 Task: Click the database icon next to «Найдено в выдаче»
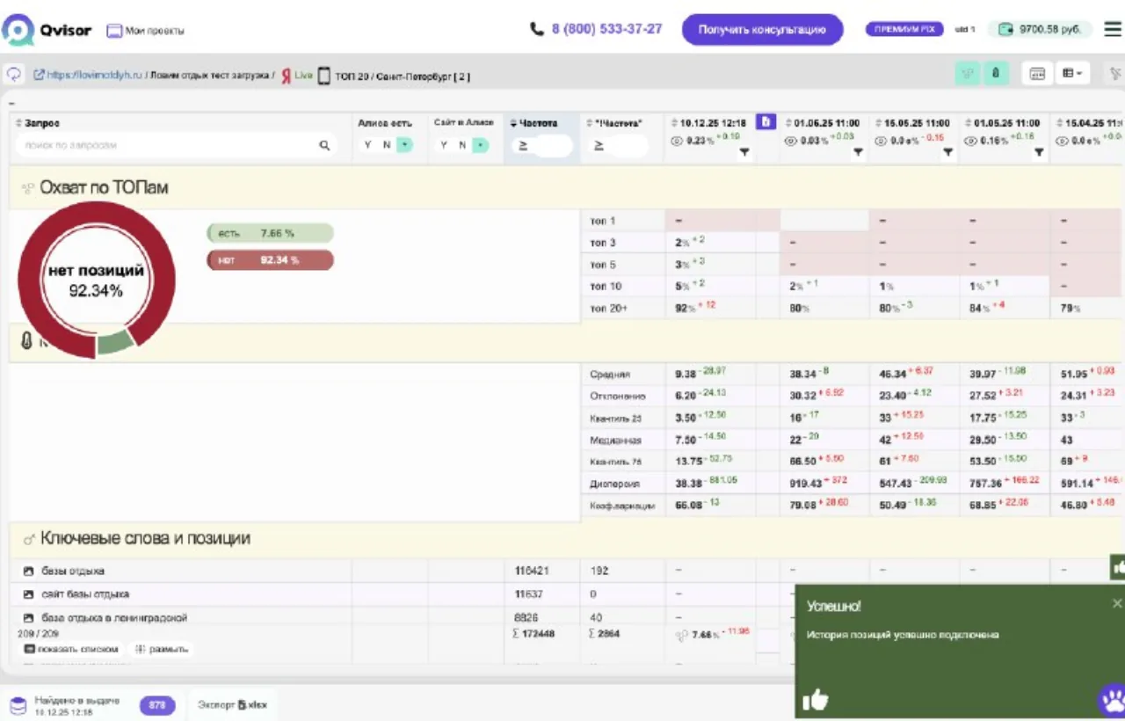[18, 705]
